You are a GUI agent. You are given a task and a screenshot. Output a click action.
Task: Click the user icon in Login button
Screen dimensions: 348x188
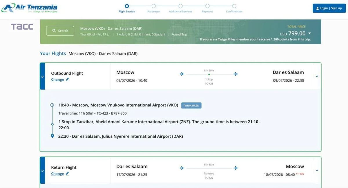[x=318, y=8]
